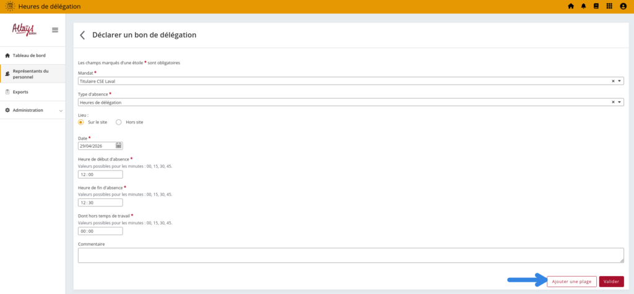Toggle the hamburger sidebar menu

pos(55,30)
